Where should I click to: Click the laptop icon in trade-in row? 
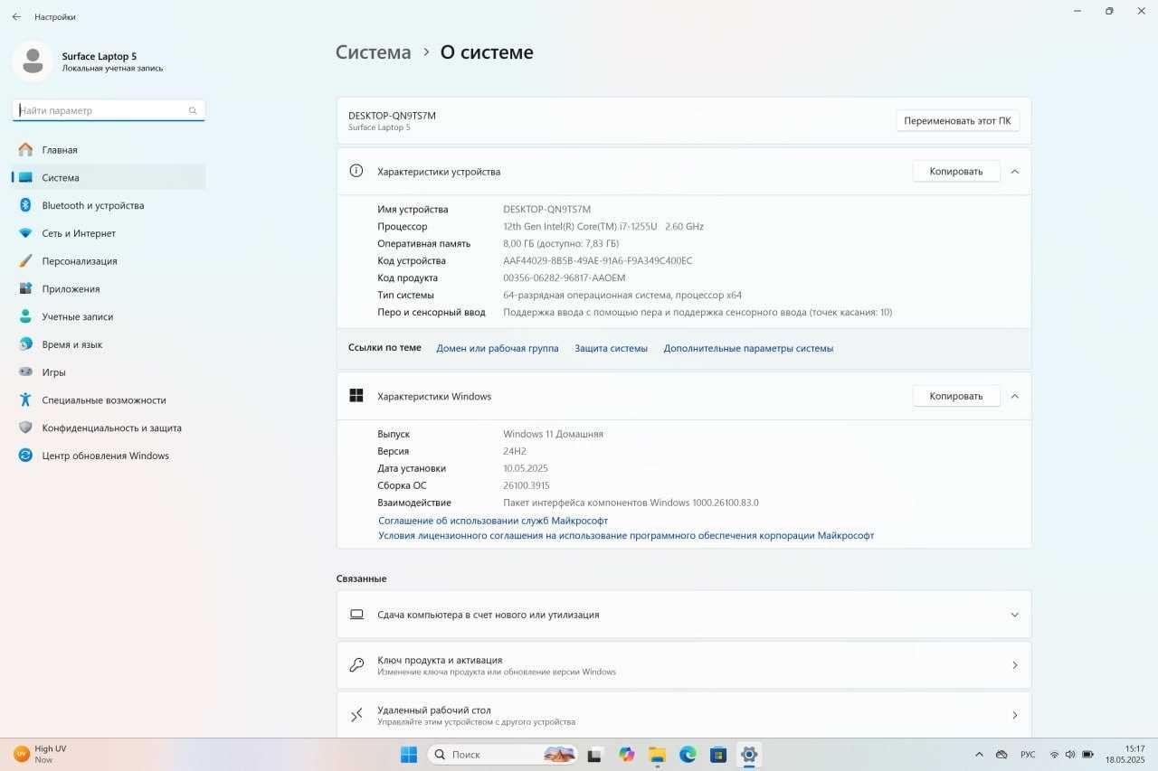pos(356,615)
